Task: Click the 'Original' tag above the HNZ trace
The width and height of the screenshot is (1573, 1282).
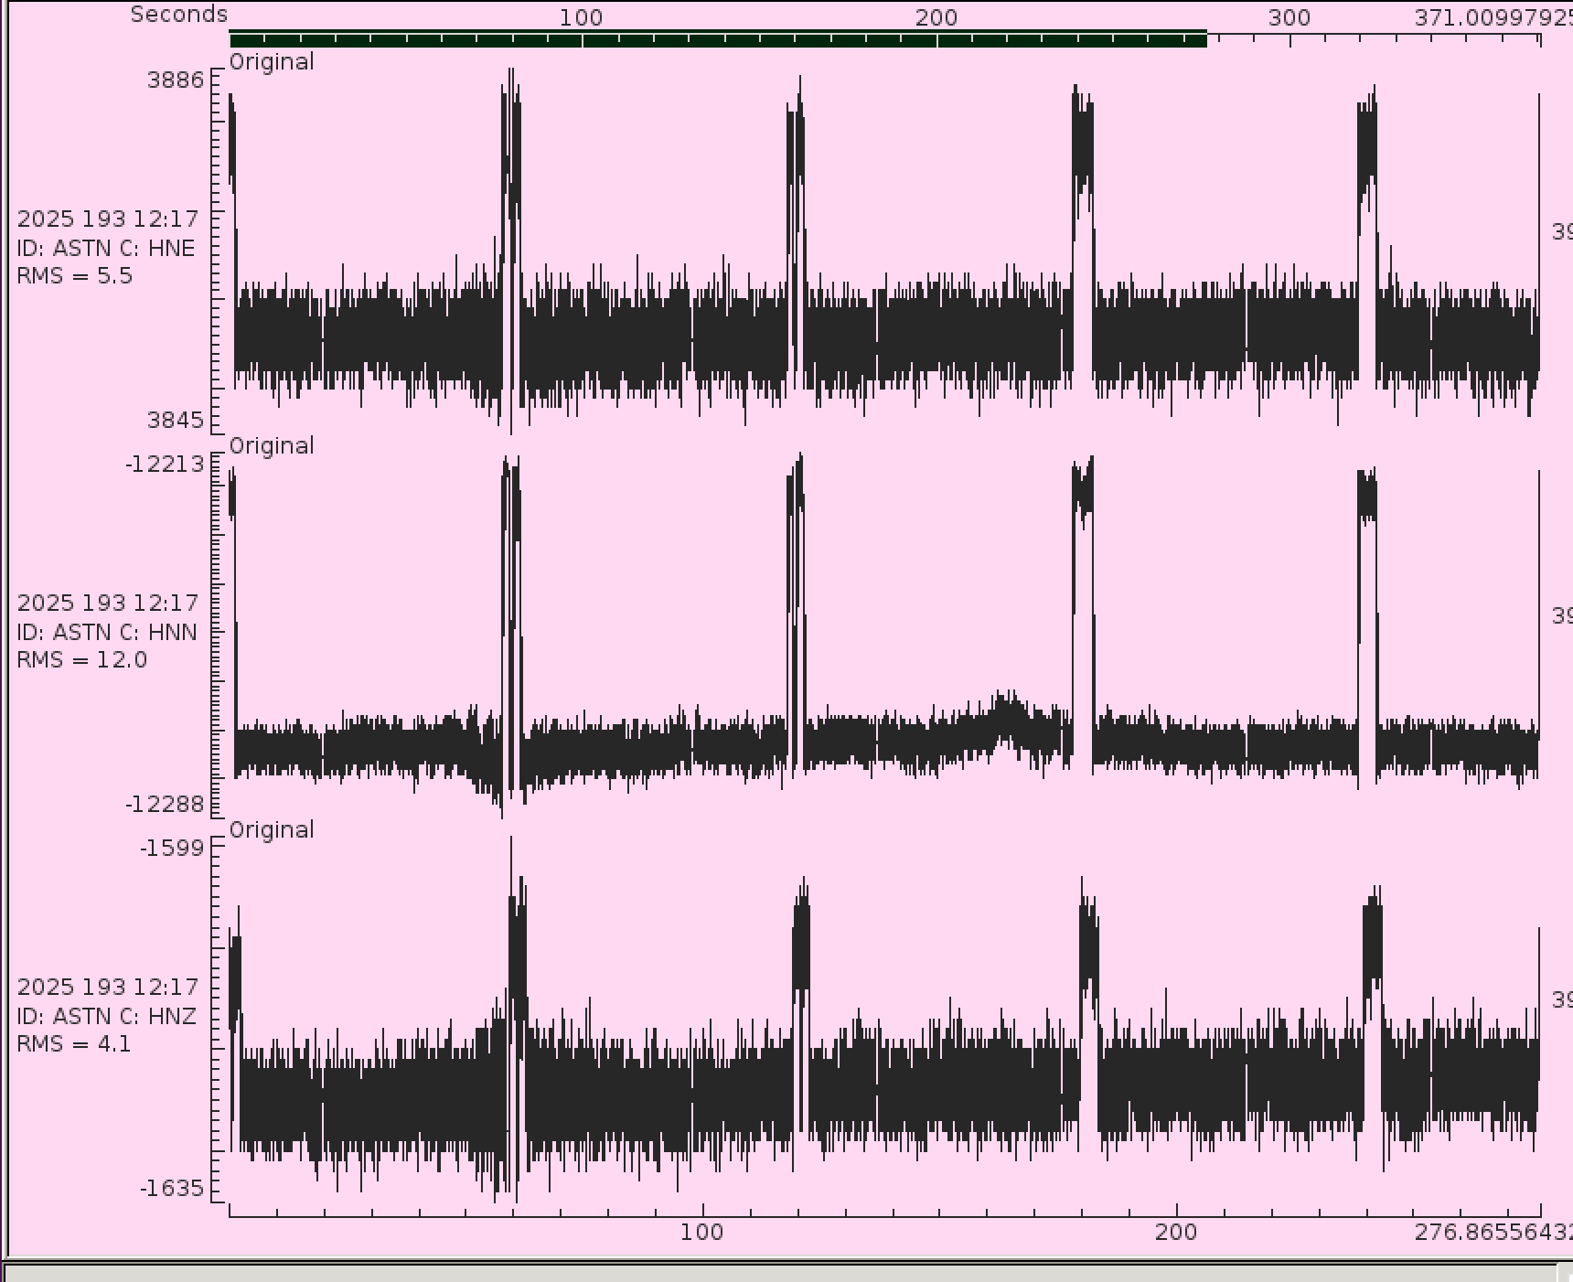Action: click(x=272, y=829)
